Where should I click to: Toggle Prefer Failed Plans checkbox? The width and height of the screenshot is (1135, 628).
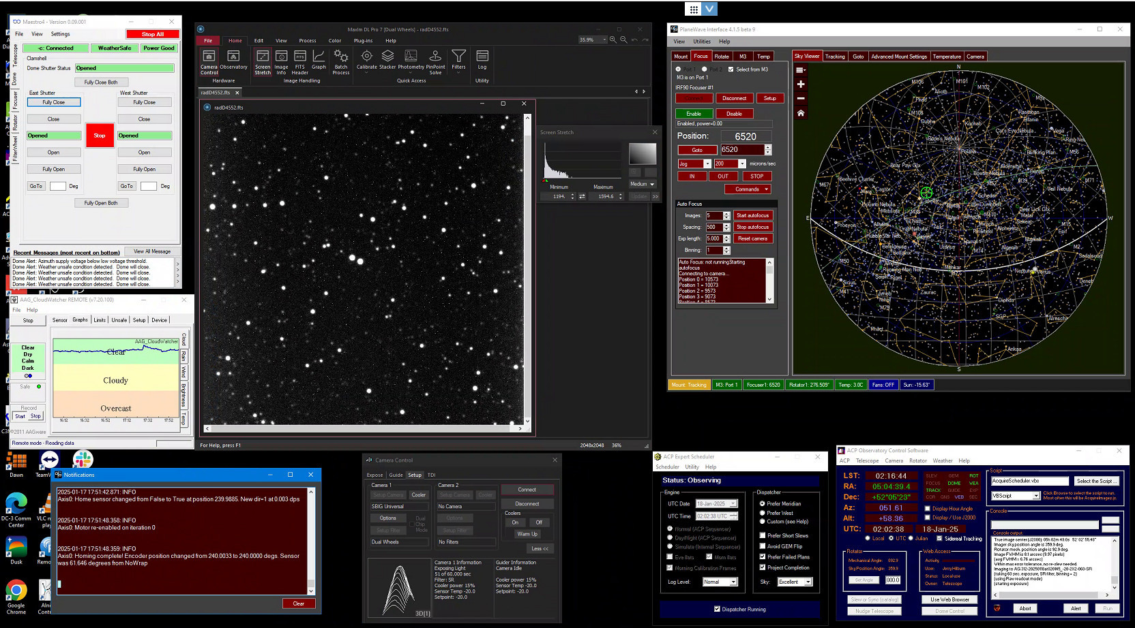click(763, 556)
